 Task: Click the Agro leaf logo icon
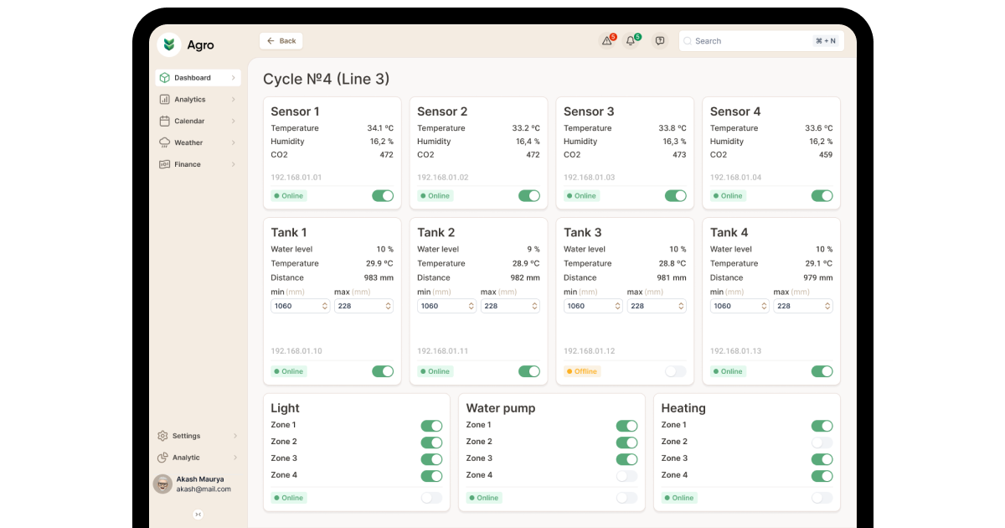coord(169,44)
